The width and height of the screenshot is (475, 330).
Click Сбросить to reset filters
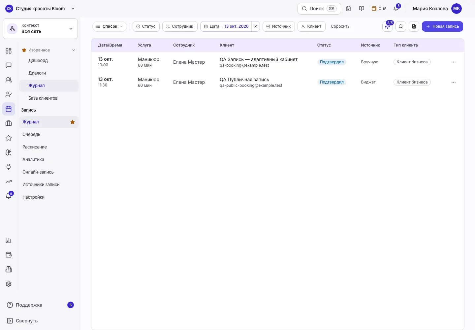pyautogui.click(x=340, y=26)
